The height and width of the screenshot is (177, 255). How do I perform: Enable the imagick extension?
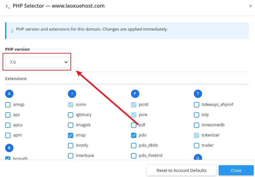(71, 125)
